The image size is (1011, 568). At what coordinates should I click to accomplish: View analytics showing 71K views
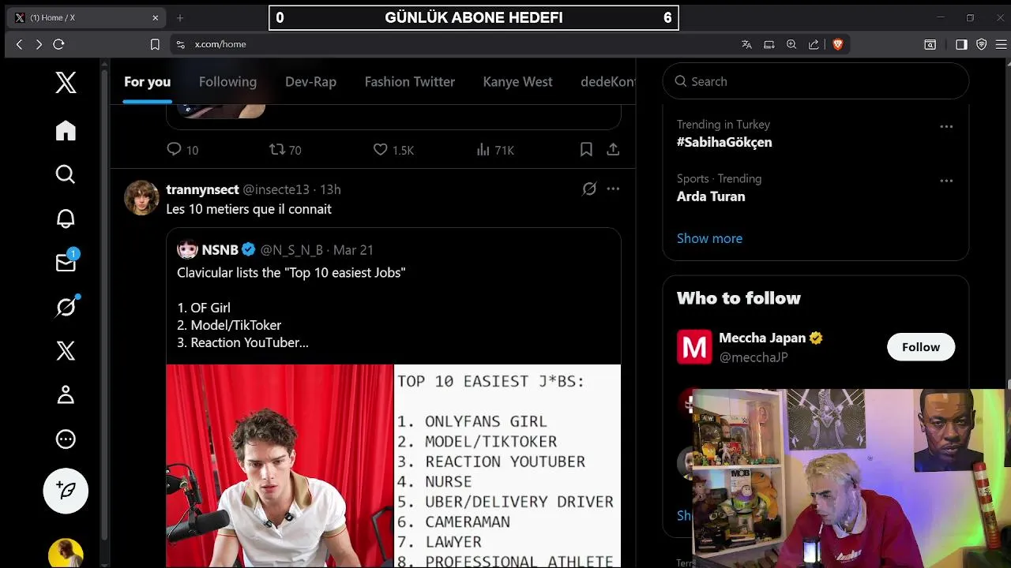(495, 150)
